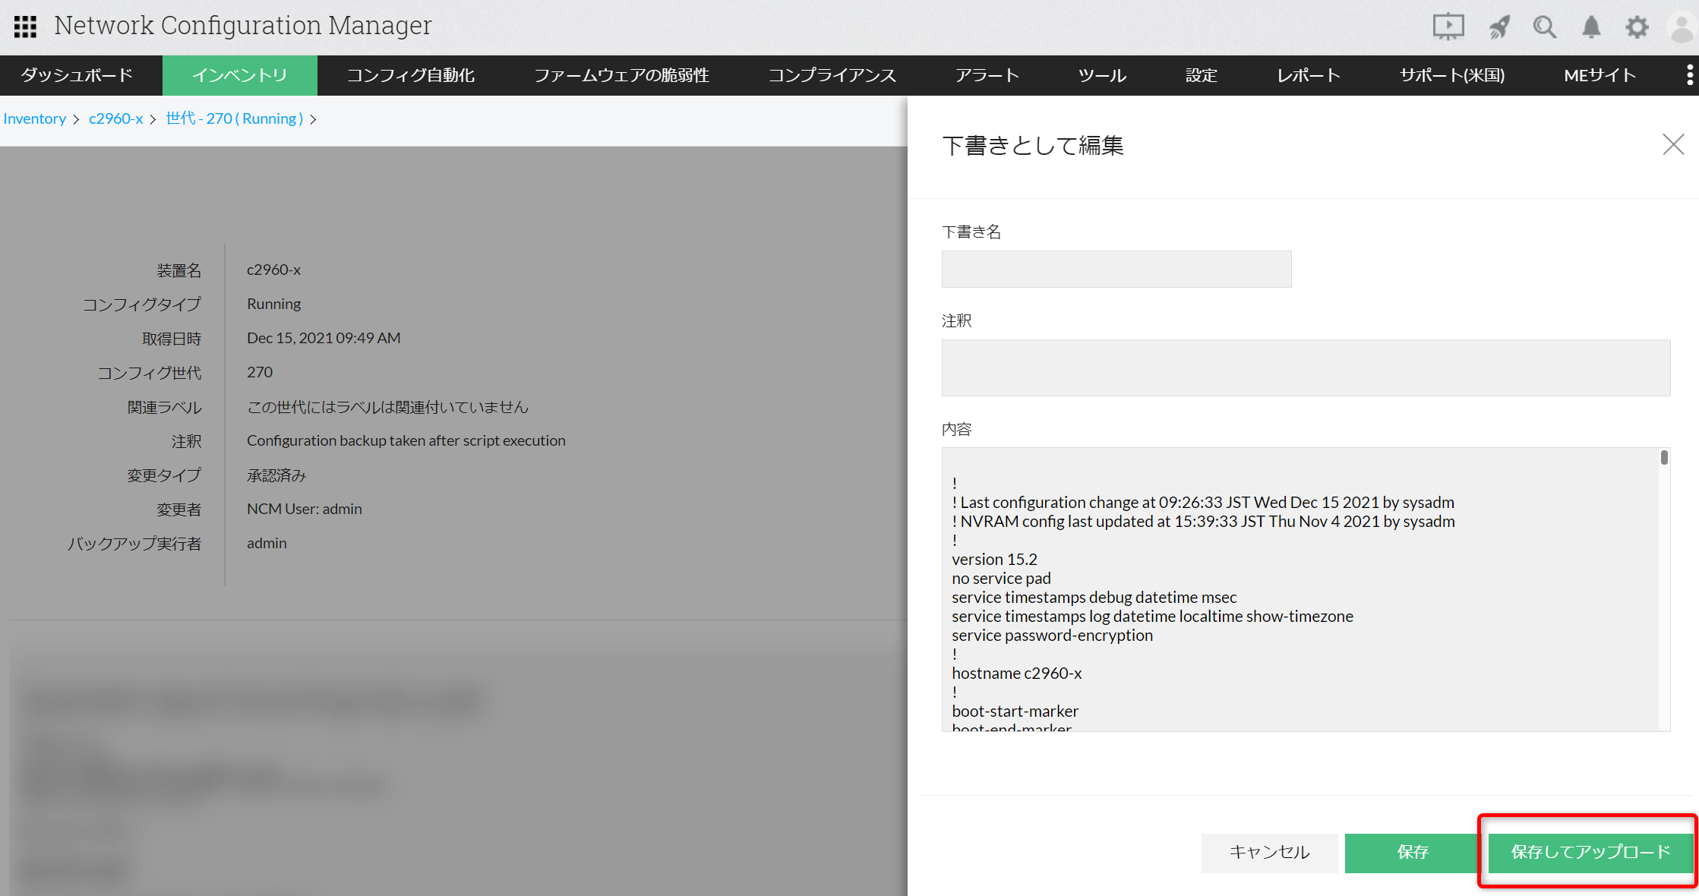The height and width of the screenshot is (896, 1699).
Task: Click the presentation screen icon
Action: pos(1448,27)
